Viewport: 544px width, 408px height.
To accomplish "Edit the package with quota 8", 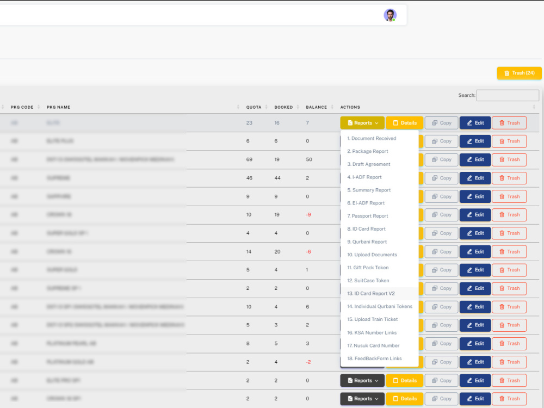I will point(475,343).
